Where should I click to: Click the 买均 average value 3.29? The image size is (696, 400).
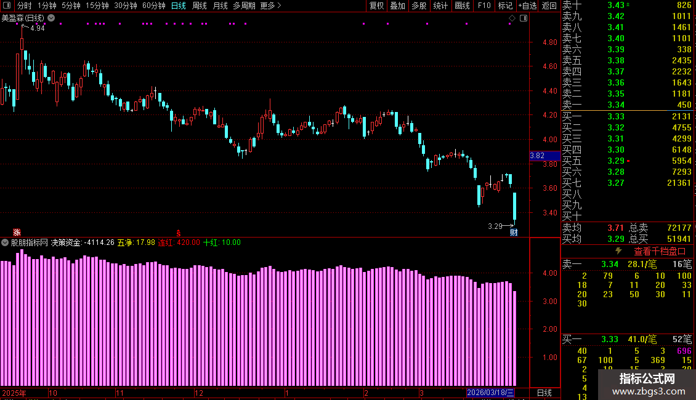[616, 239]
